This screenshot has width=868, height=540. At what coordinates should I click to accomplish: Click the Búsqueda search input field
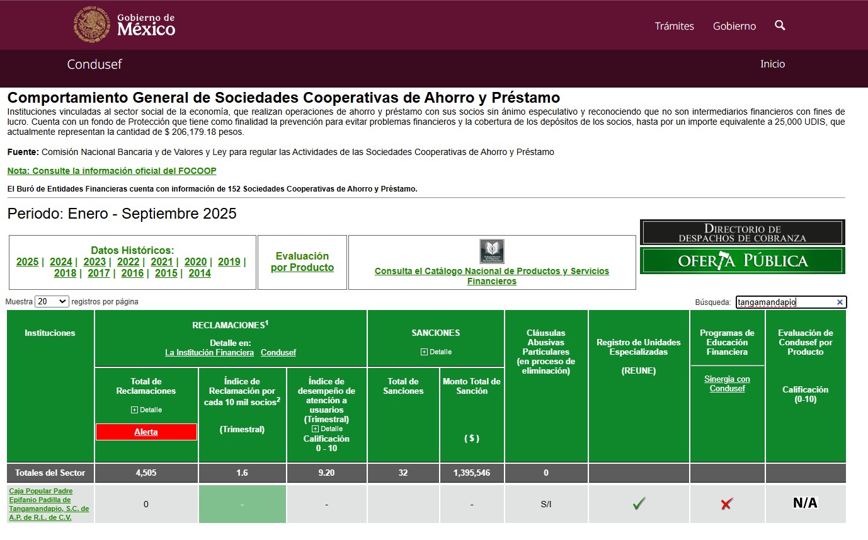click(x=784, y=302)
